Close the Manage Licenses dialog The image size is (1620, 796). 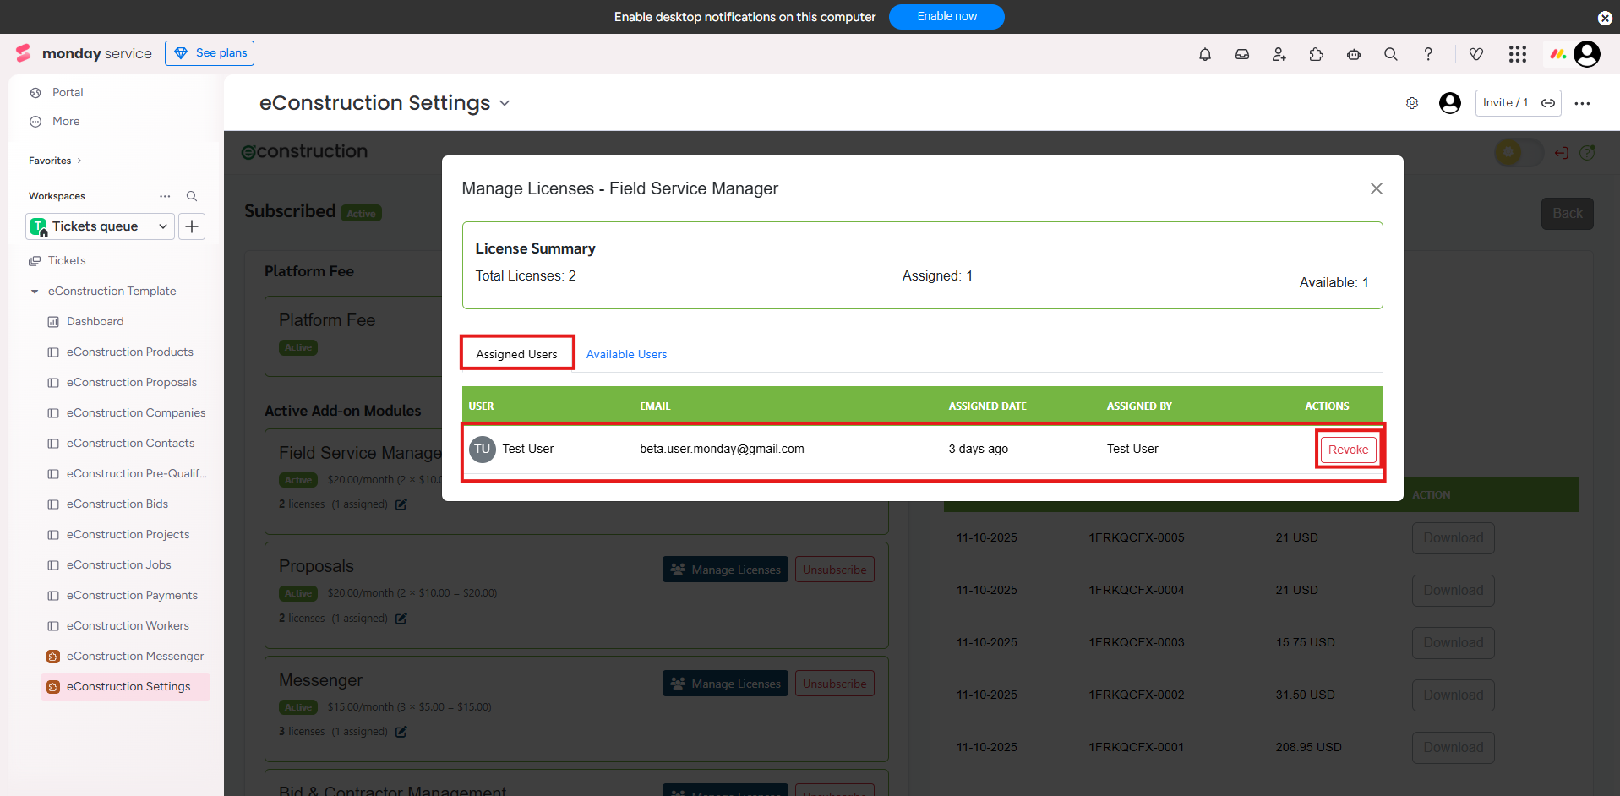1377,188
